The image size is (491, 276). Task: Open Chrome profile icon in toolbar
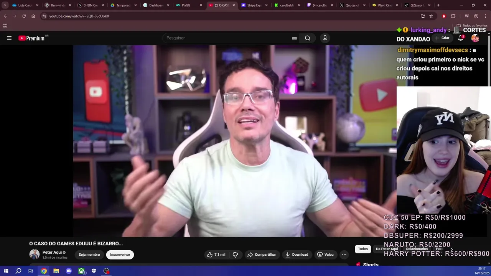coord(476,16)
